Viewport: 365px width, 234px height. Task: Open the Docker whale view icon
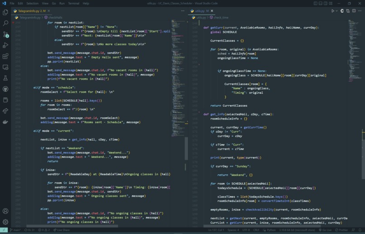pos(5,122)
